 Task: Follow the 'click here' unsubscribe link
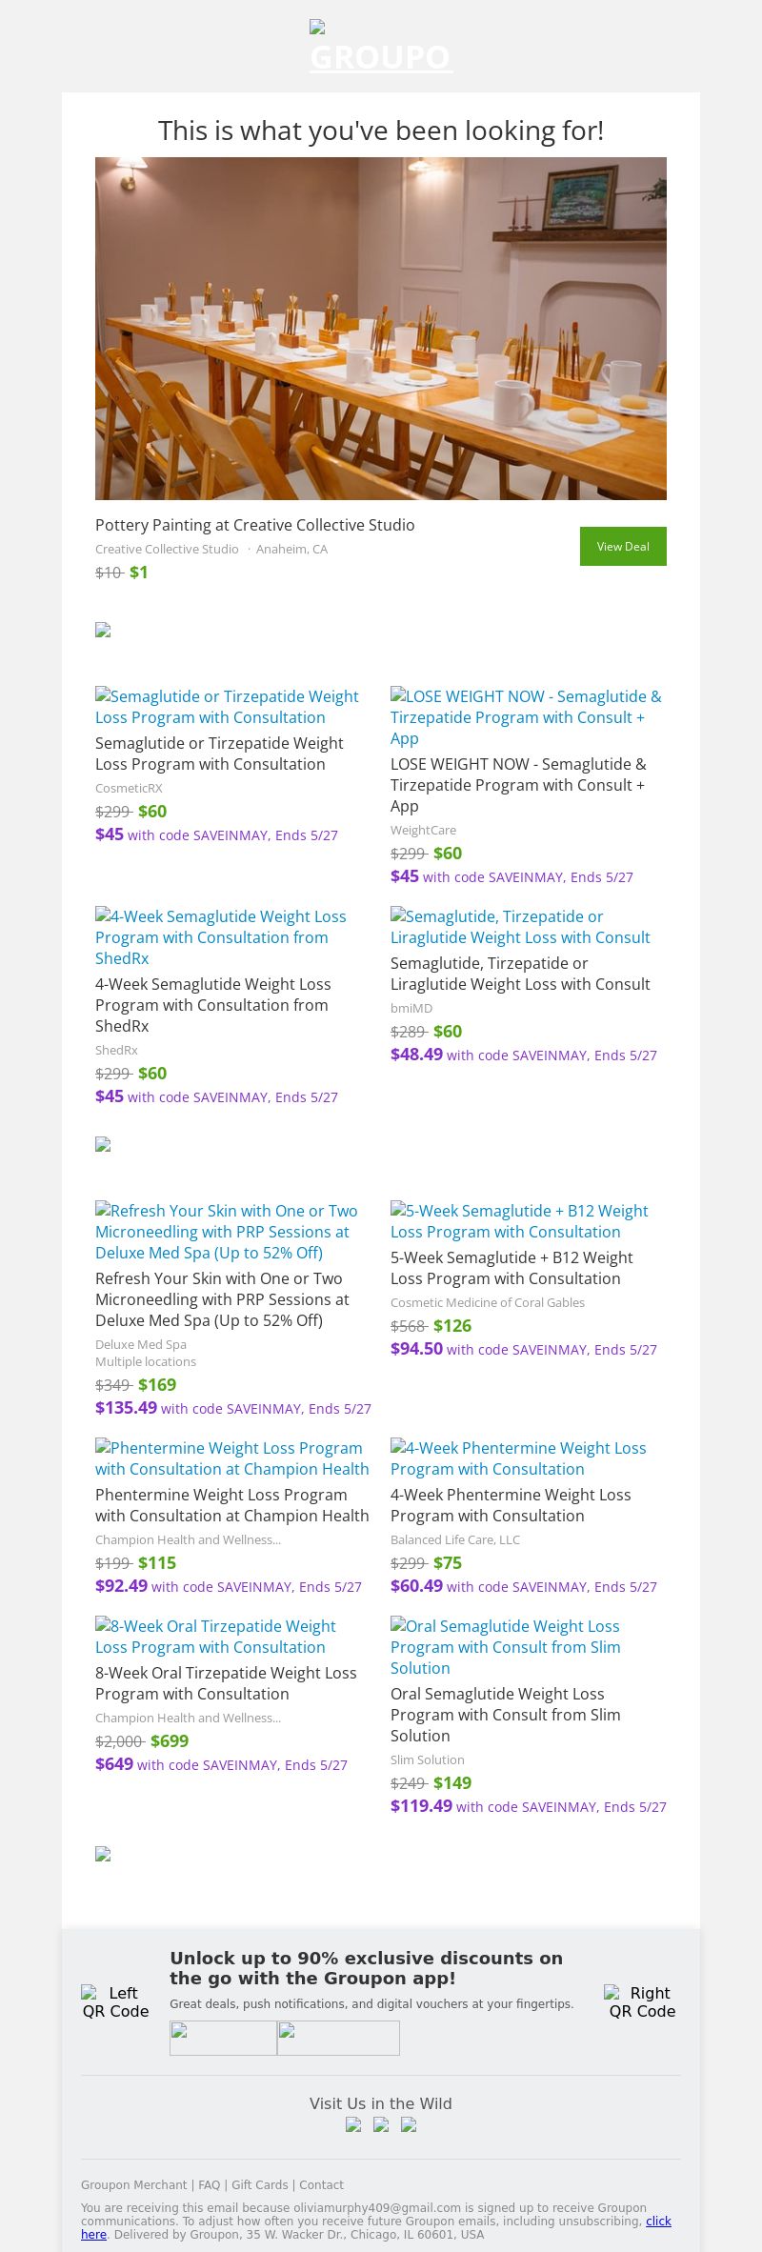click(658, 2221)
